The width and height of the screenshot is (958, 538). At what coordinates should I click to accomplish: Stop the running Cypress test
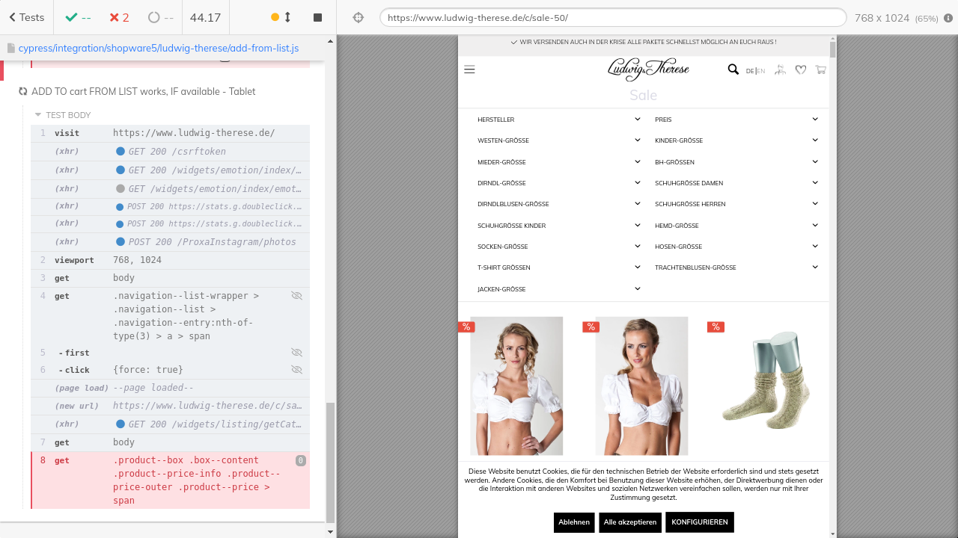point(317,17)
